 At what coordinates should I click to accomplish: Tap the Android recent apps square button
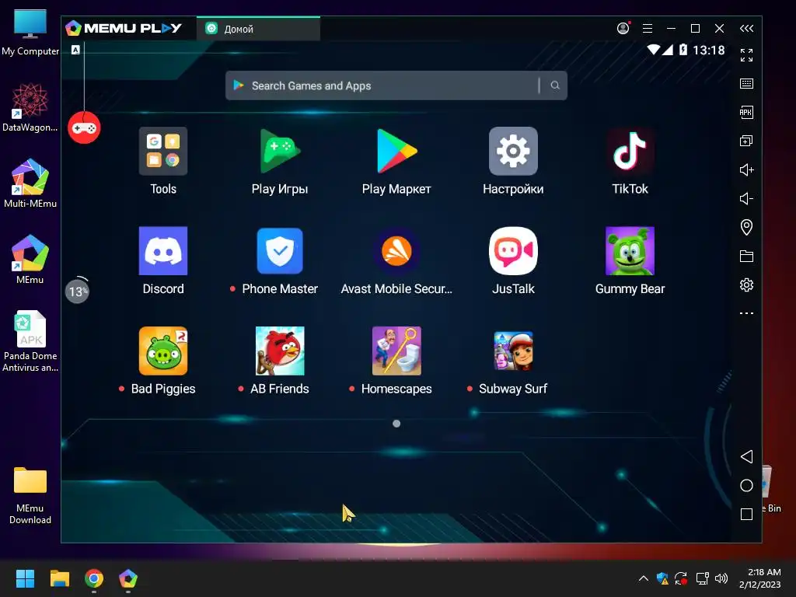(746, 515)
